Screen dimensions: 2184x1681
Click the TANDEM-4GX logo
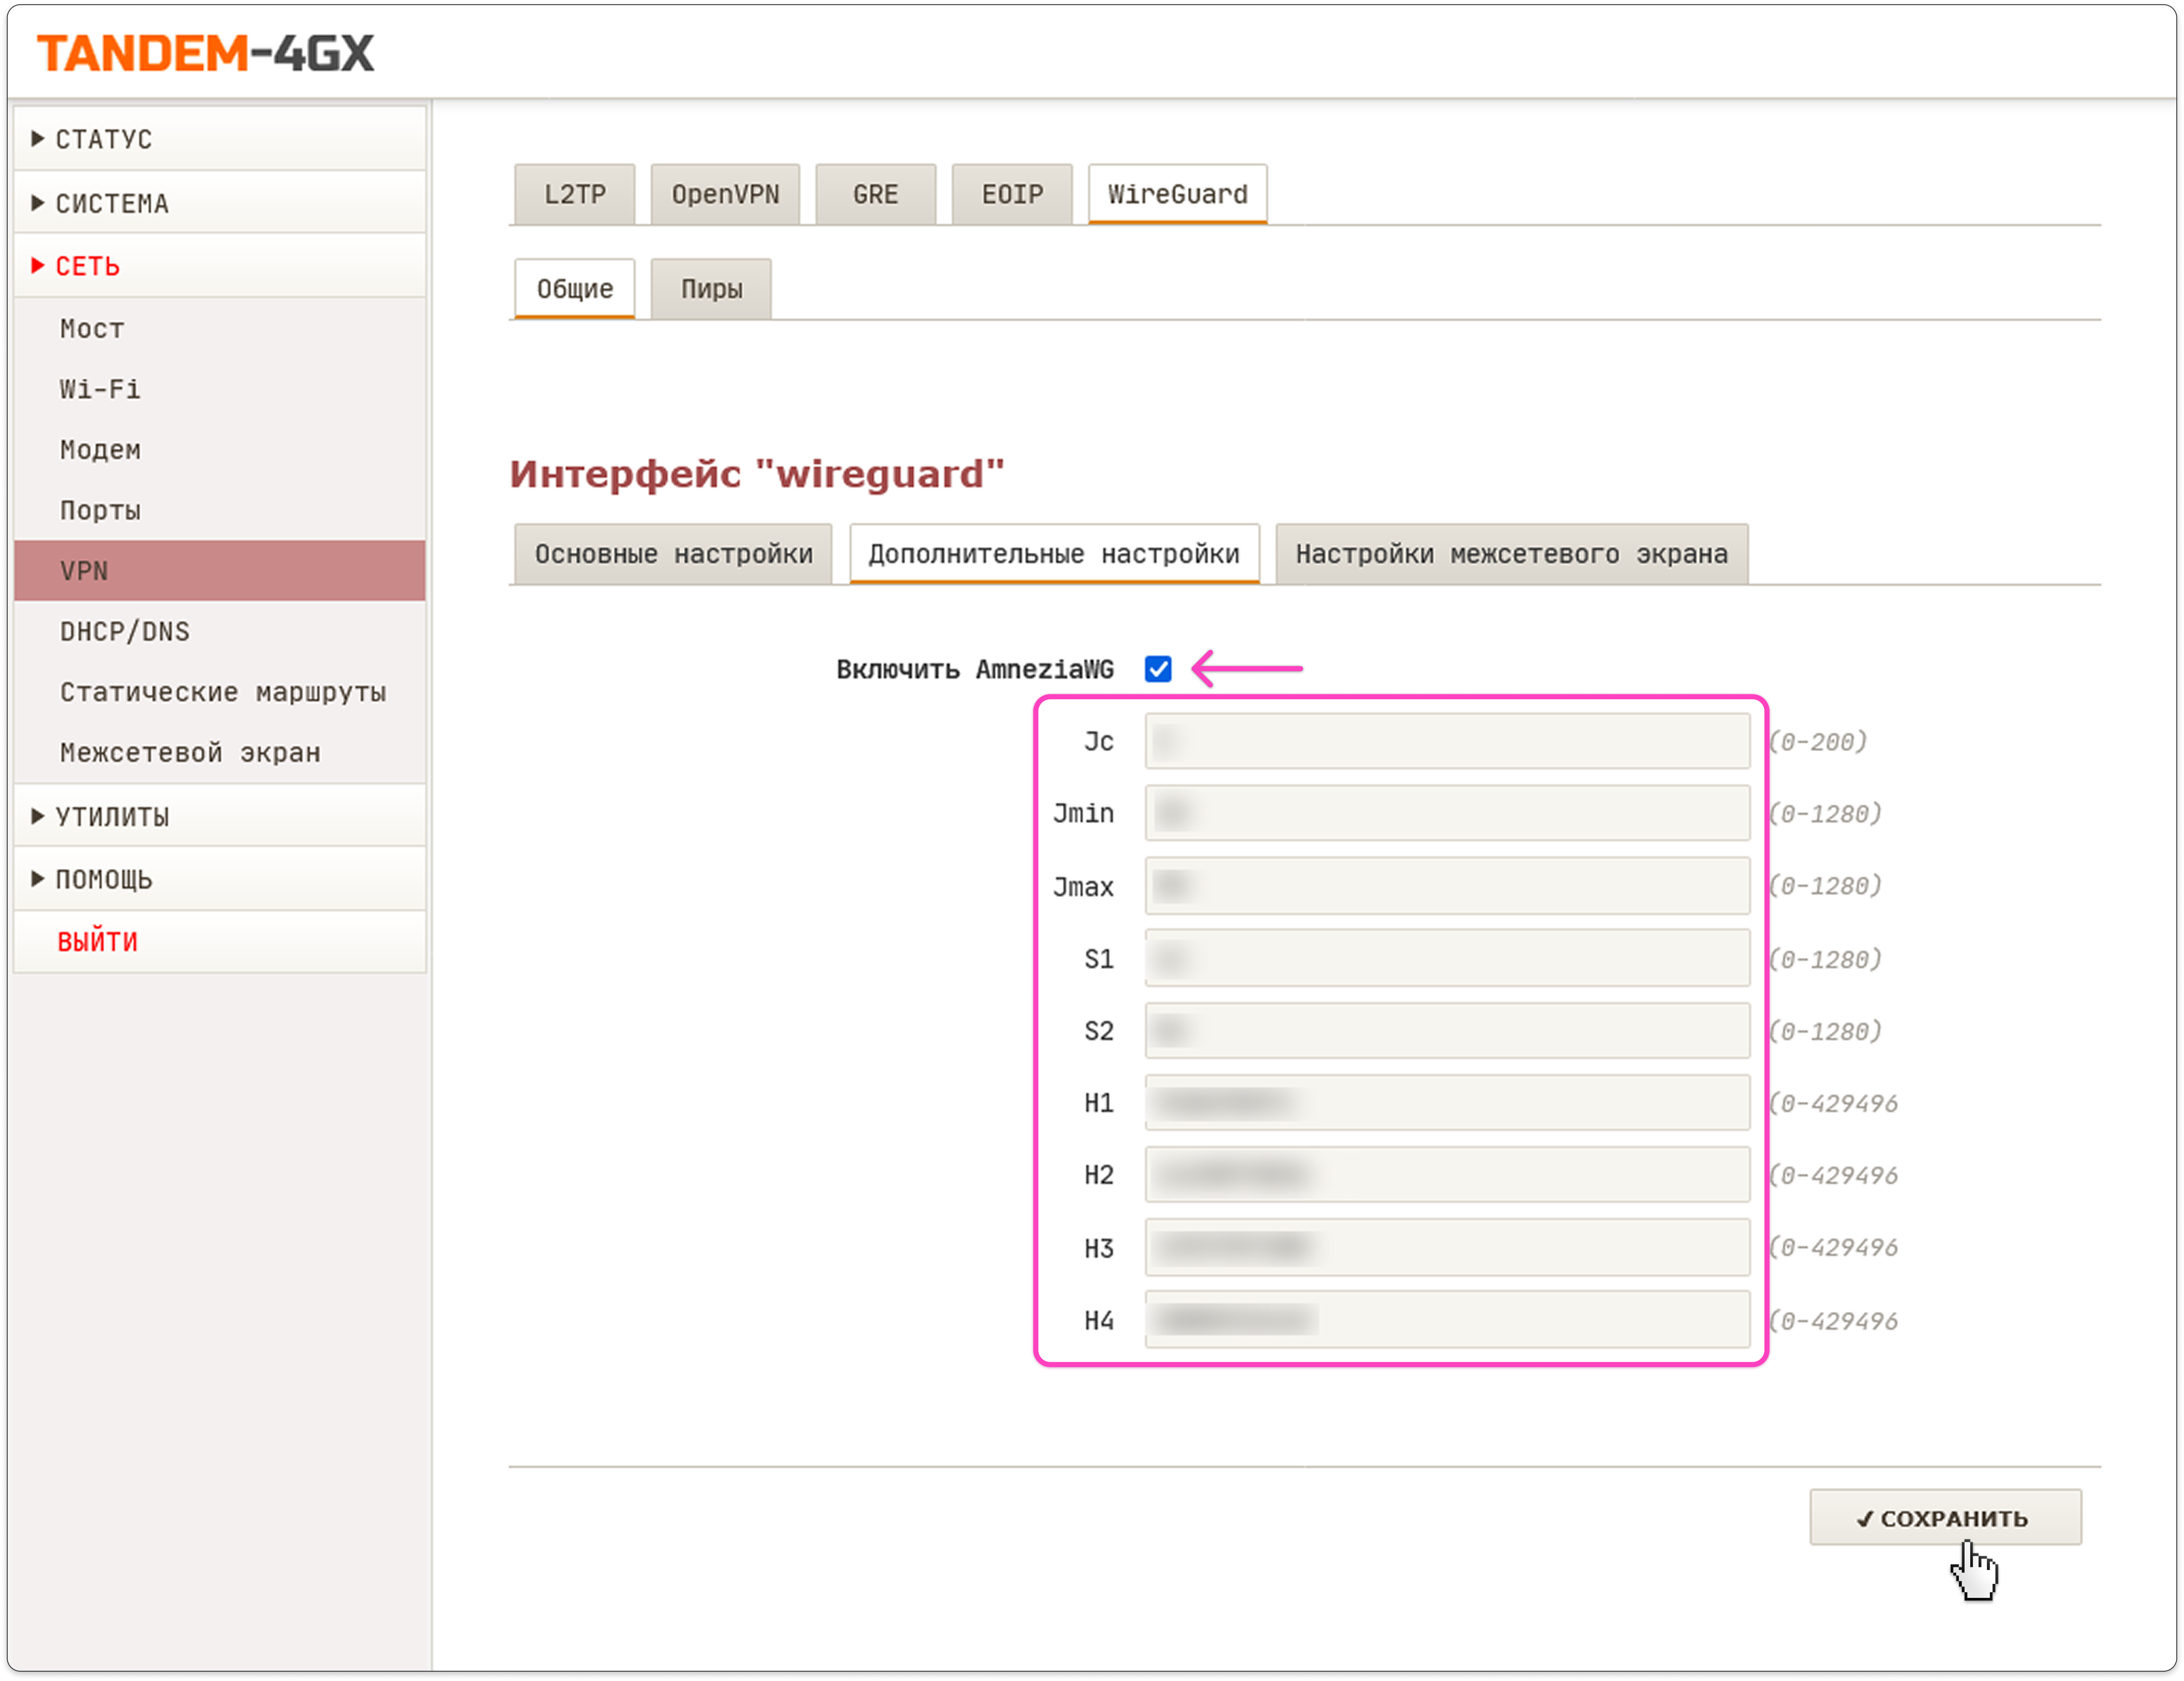pos(205,53)
